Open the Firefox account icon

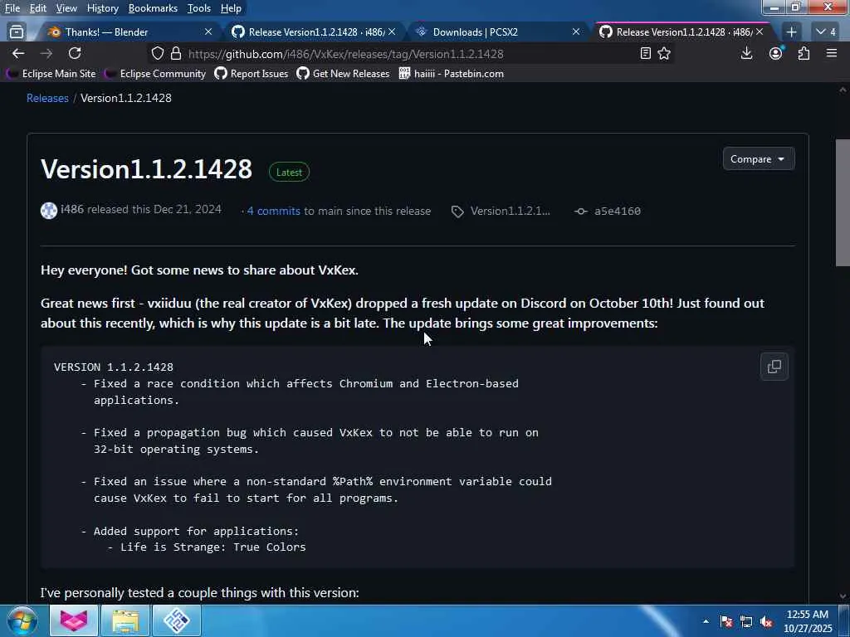(x=776, y=53)
